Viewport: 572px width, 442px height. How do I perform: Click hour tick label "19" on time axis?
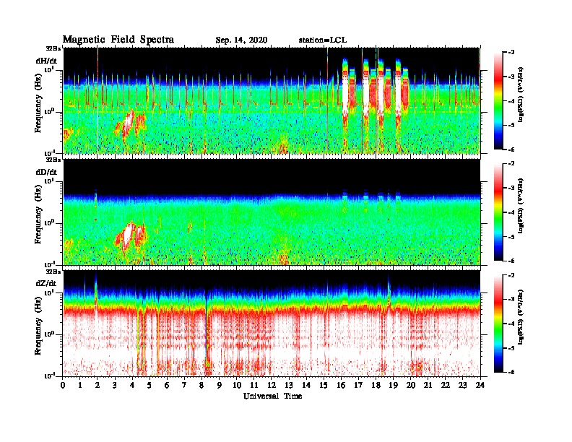[x=393, y=386]
